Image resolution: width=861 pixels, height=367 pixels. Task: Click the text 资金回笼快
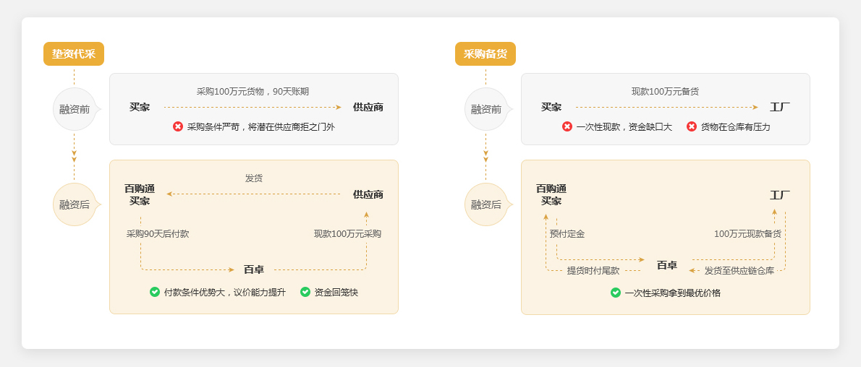click(x=336, y=292)
